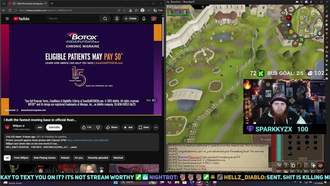330x186 pixels.
Task: Open the Skills tab in game
Action: pos(286,166)
